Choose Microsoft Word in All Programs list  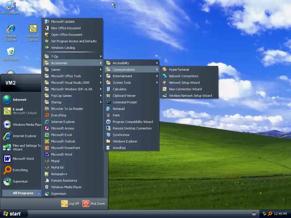73,154
